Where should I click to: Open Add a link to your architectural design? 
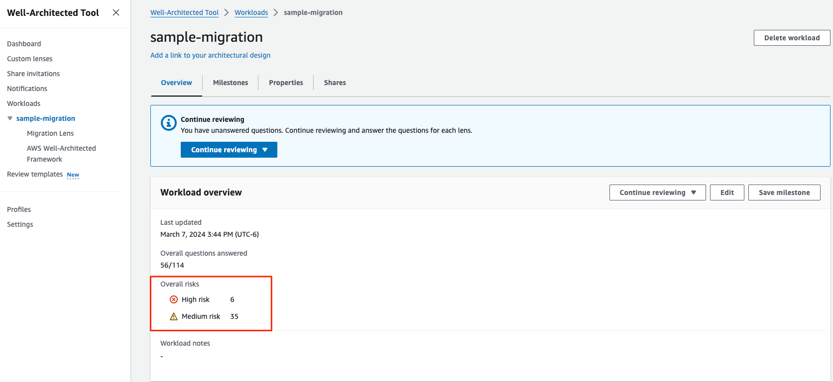211,55
